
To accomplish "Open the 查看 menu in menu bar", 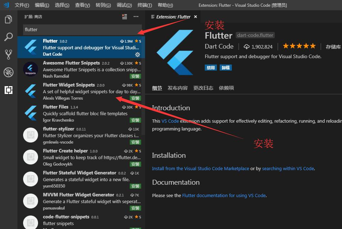I will pos(82,5).
